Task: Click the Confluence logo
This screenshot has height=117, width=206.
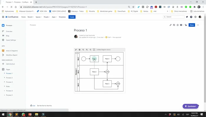Action: pos(12,17)
